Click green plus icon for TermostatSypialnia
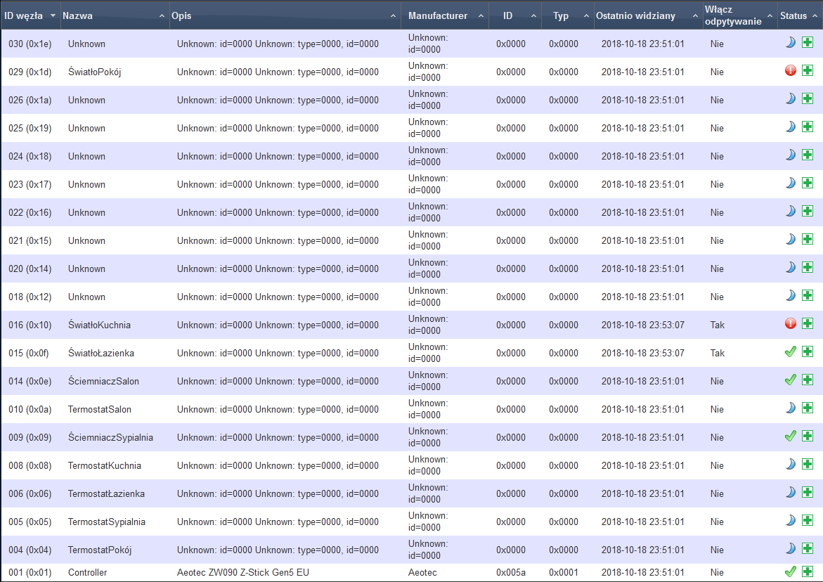Viewport: 823px width, 582px height. click(x=808, y=520)
